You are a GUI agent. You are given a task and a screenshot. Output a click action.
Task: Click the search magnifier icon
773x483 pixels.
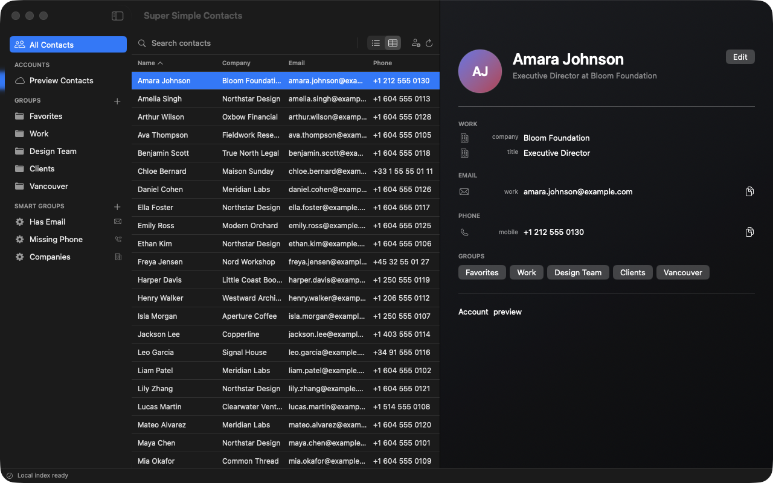(x=142, y=43)
